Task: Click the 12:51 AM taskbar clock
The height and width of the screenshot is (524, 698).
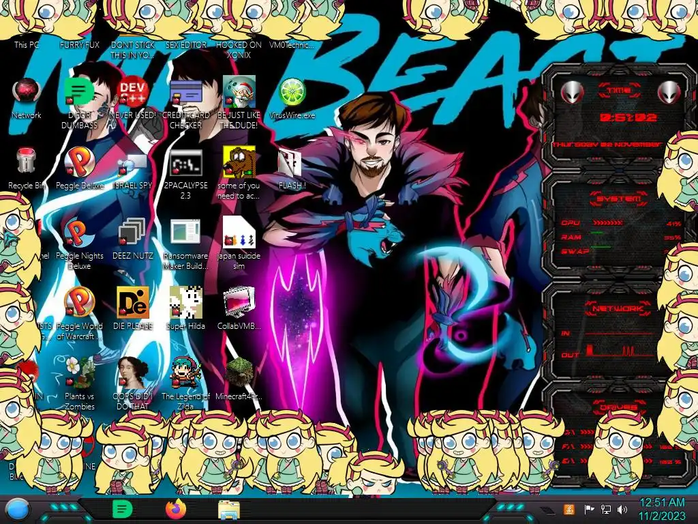Action: 662,503
